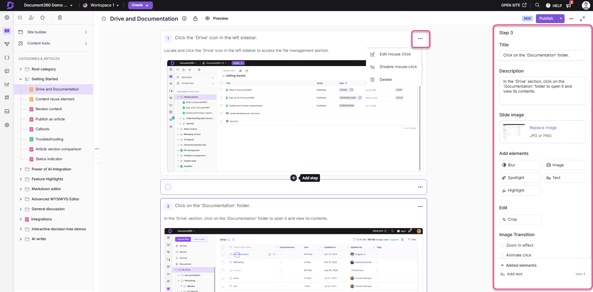593x292 pixels.
Task: Open the workflow nodes icon in left rail
Action: tap(7, 44)
